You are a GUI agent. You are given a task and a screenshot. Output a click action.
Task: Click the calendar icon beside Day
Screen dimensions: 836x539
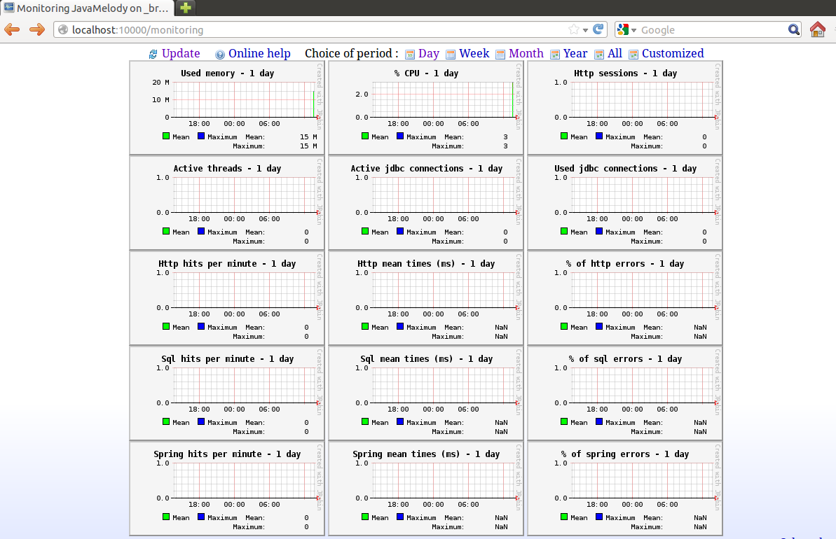[410, 55]
